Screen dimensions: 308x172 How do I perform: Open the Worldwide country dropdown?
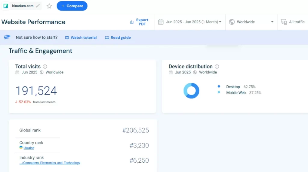point(251,22)
